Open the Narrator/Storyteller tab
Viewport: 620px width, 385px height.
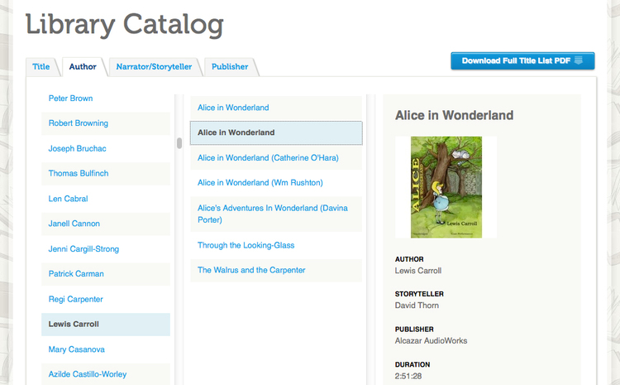point(154,66)
